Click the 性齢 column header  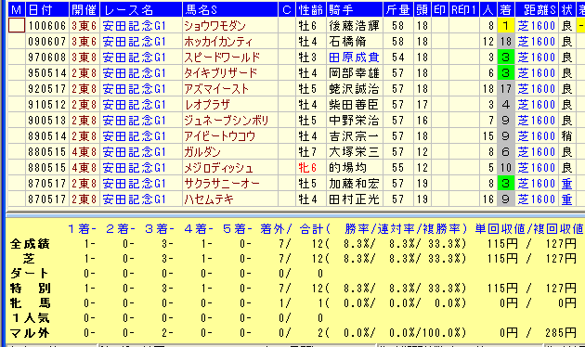coord(311,9)
